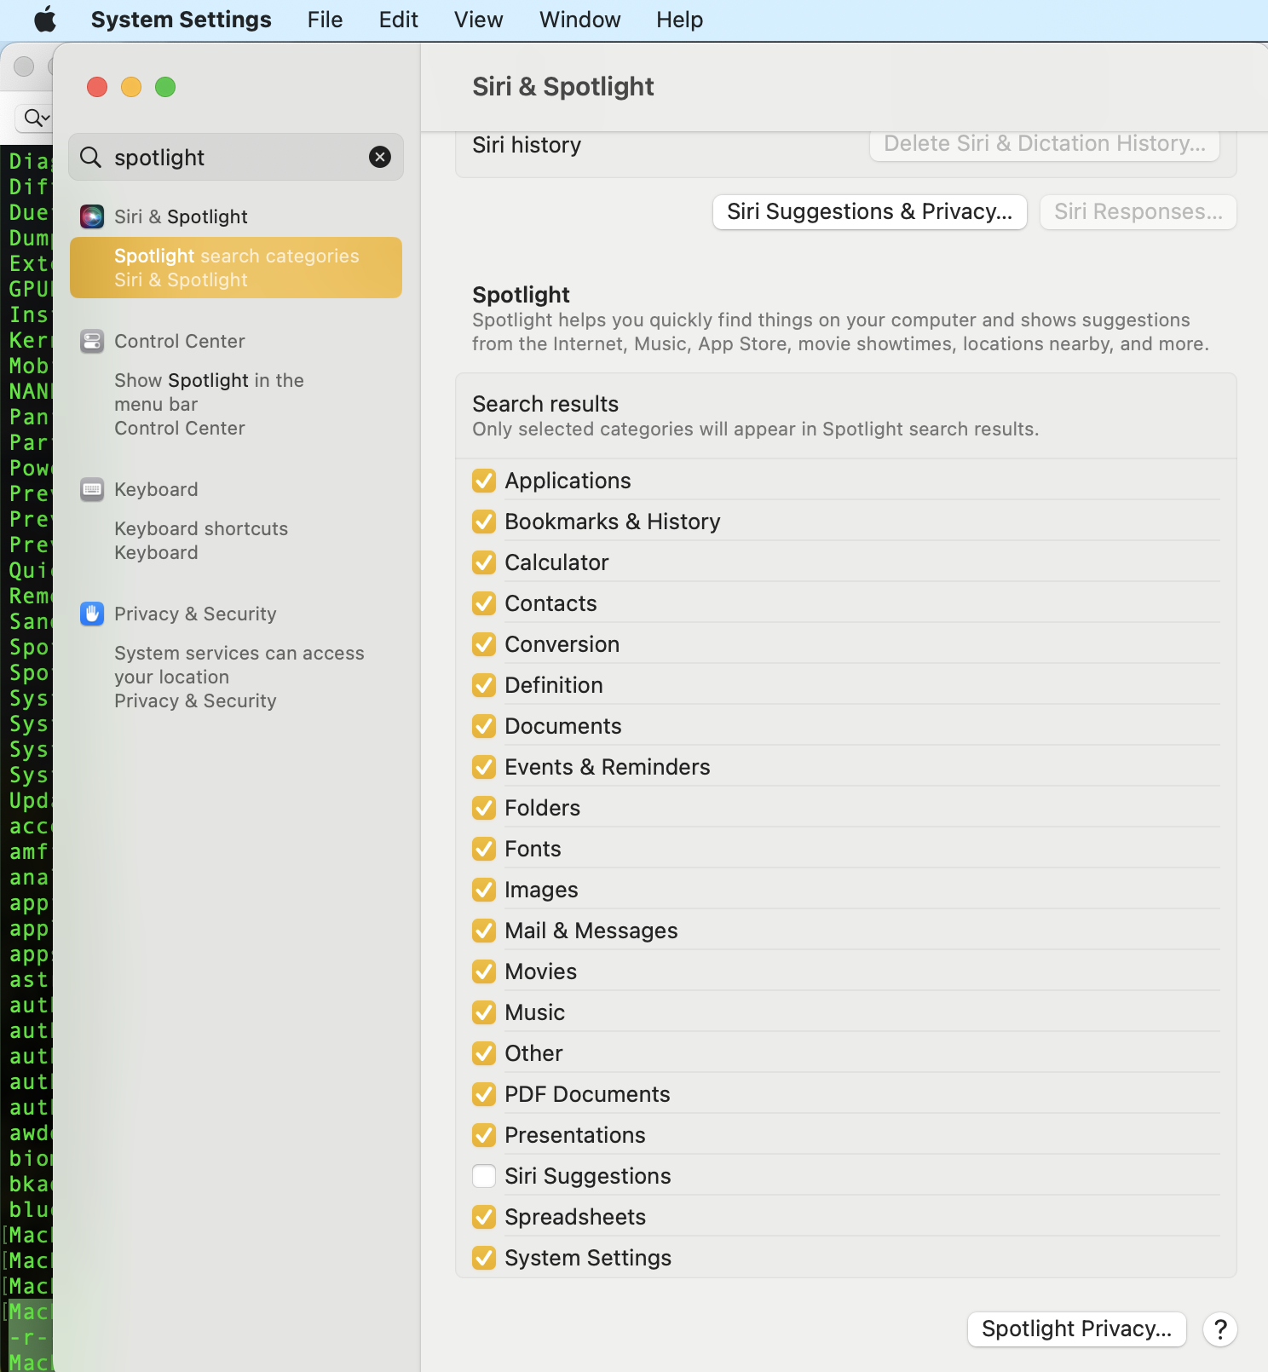Screen dimensions: 1268x1372
Task: Open the File menu
Action: 325,20
